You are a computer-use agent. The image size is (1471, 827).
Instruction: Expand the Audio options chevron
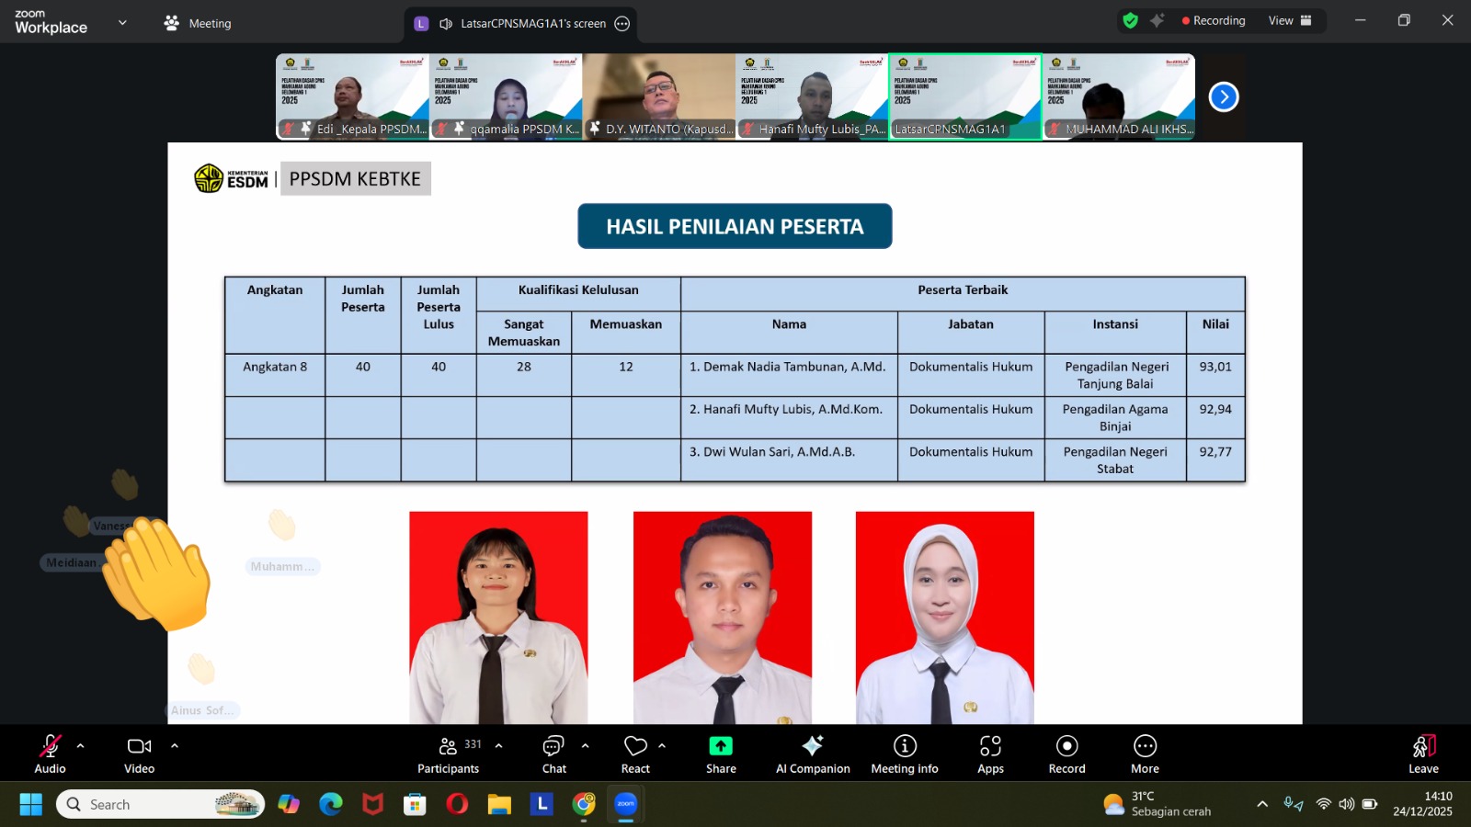81,746
